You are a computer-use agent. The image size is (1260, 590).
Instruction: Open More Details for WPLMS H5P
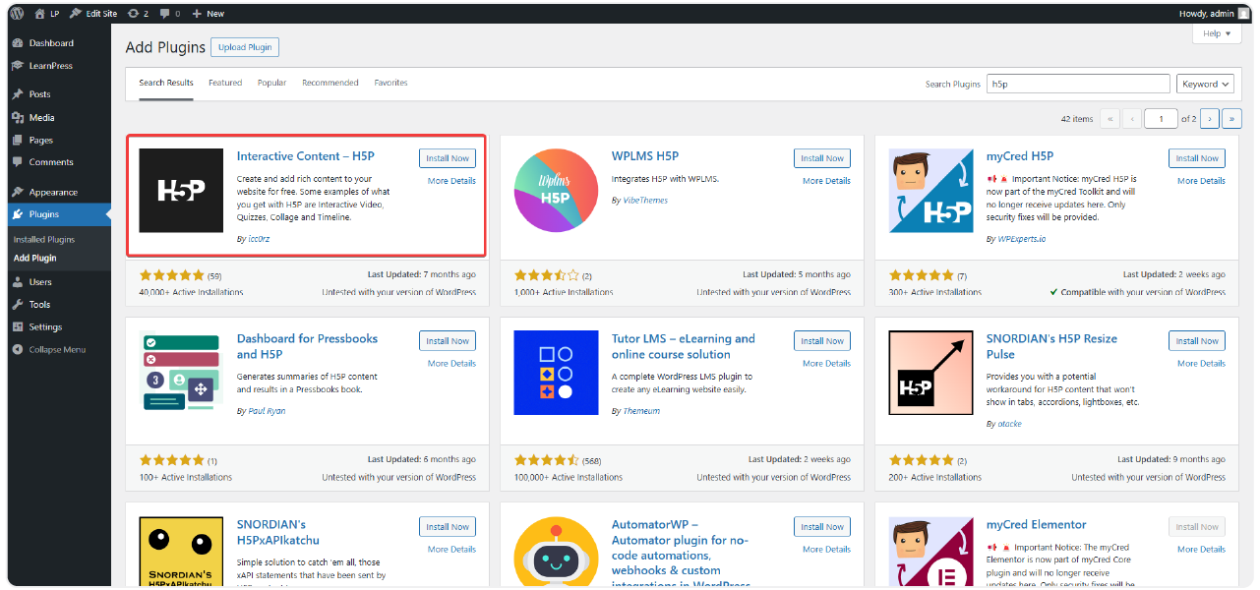click(826, 181)
